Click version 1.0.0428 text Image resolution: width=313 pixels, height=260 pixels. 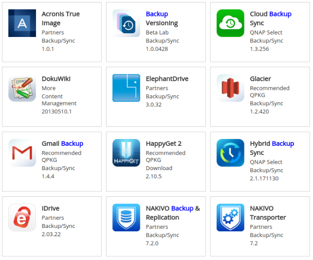[157, 49]
